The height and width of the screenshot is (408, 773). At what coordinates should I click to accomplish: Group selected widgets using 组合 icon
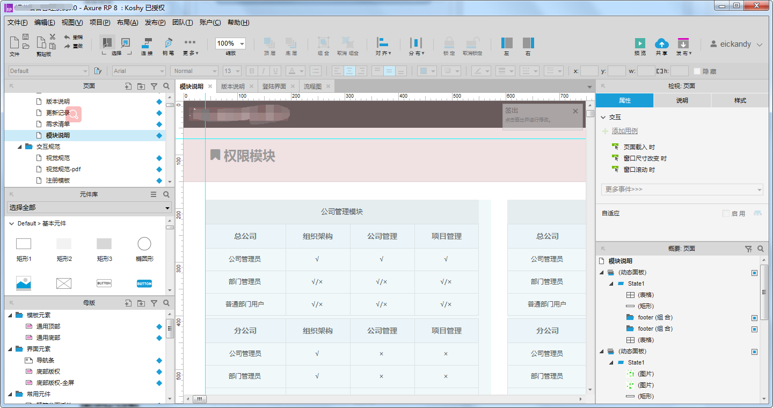click(323, 44)
